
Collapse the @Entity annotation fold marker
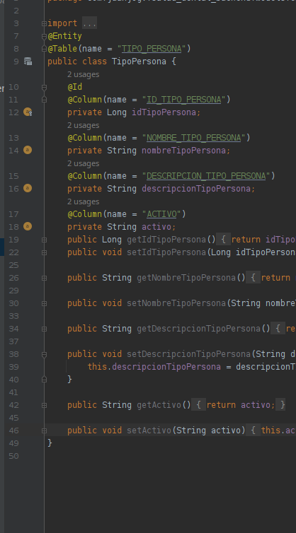point(44,36)
